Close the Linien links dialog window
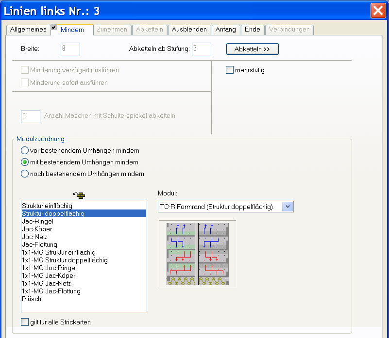Screen dimensions: 389x338 (378, 11)
